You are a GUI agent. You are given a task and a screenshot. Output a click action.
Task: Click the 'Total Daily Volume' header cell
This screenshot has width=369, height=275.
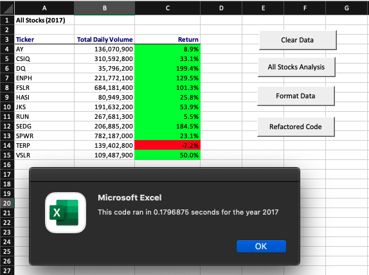[x=105, y=40]
